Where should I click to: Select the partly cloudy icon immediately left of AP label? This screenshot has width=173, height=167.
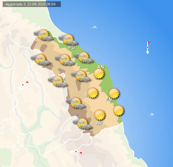pyautogui.click(x=82, y=124)
